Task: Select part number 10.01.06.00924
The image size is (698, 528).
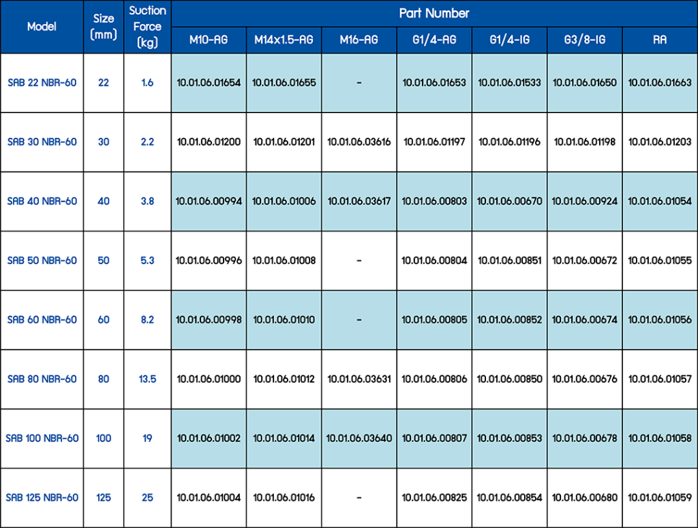Action: (x=584, y=201)
